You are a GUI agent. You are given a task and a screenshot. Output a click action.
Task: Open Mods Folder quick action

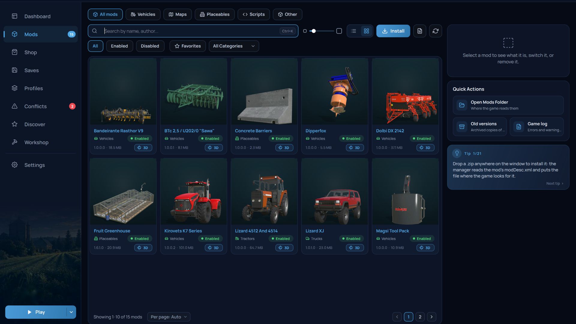(508, 105)
